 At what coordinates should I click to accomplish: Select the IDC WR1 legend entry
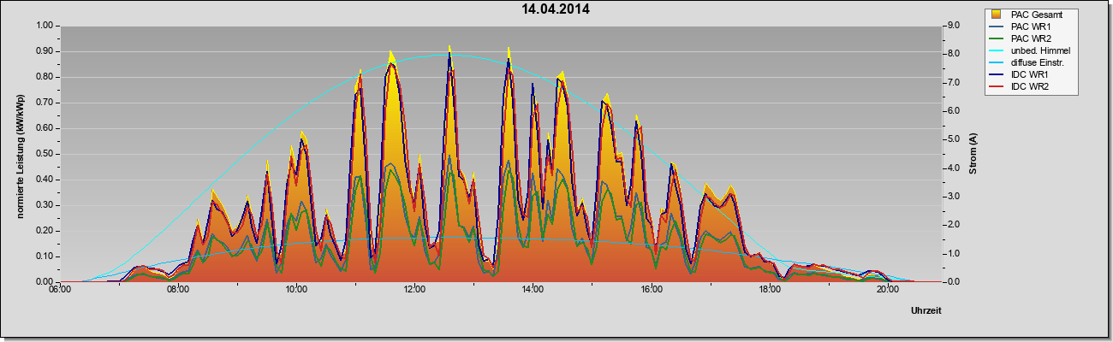[x=1030, y=75]
